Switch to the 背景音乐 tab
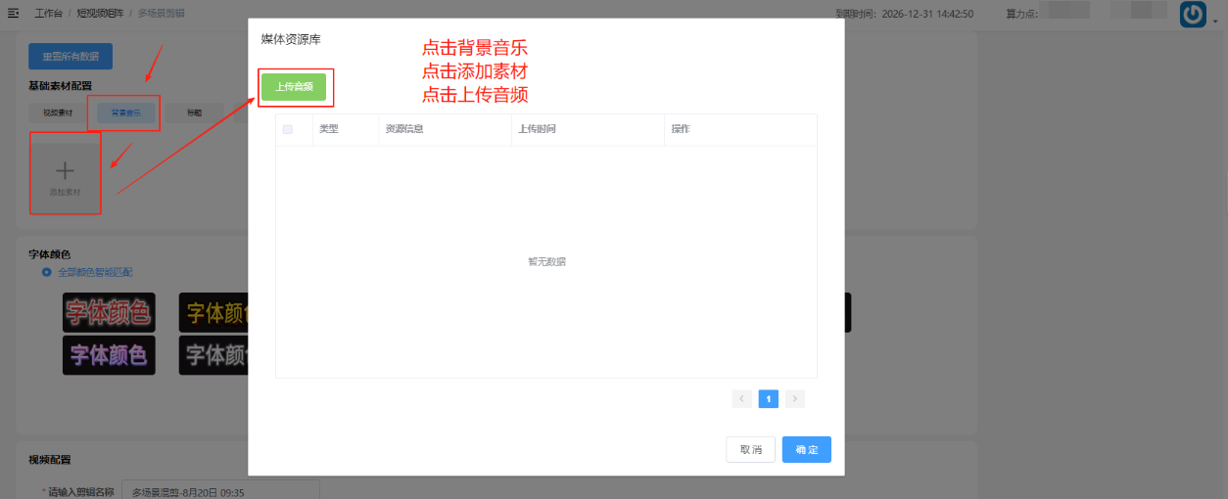The width and height of the screenshot is (1228, 499). (125, 113)
